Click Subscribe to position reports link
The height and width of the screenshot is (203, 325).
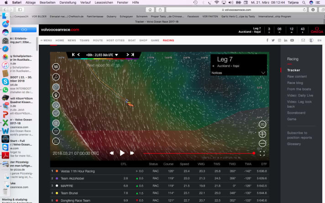pos(299,135)
